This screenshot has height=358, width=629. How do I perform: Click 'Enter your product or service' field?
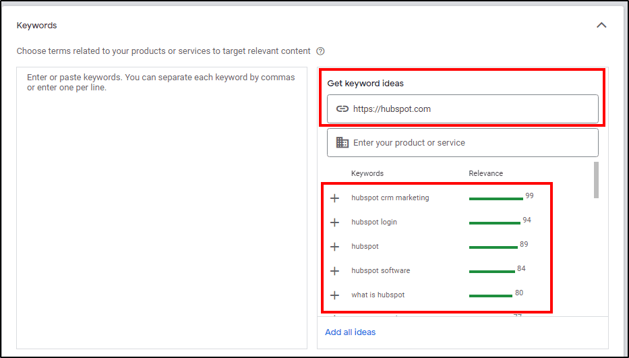pos(462,142)
